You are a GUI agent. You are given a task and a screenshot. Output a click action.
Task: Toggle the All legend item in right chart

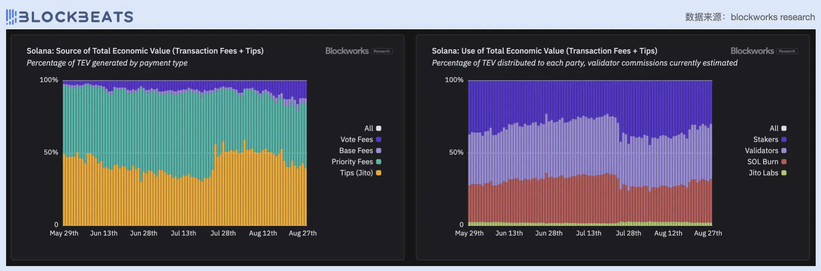pos(778,128)
